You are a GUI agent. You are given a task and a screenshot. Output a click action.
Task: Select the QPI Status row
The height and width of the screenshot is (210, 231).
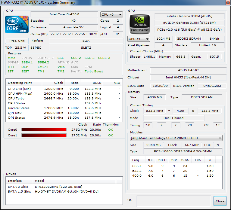click(64, 117)
